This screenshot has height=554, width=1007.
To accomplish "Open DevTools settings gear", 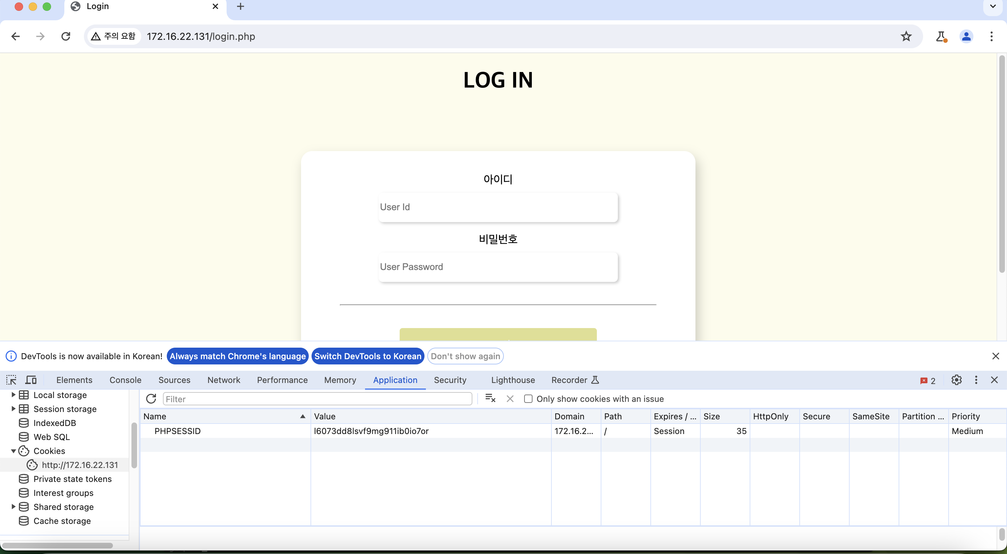I will pos(956,380).
